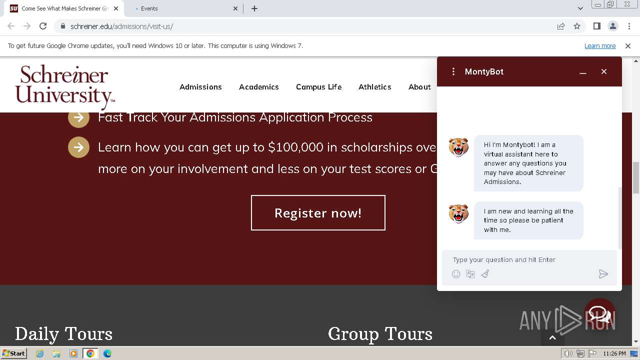Viewport: 640px width, 360px height.
Task: Click Monty avatar on first message
Action: pyautogui.click(x=458, y=147)
